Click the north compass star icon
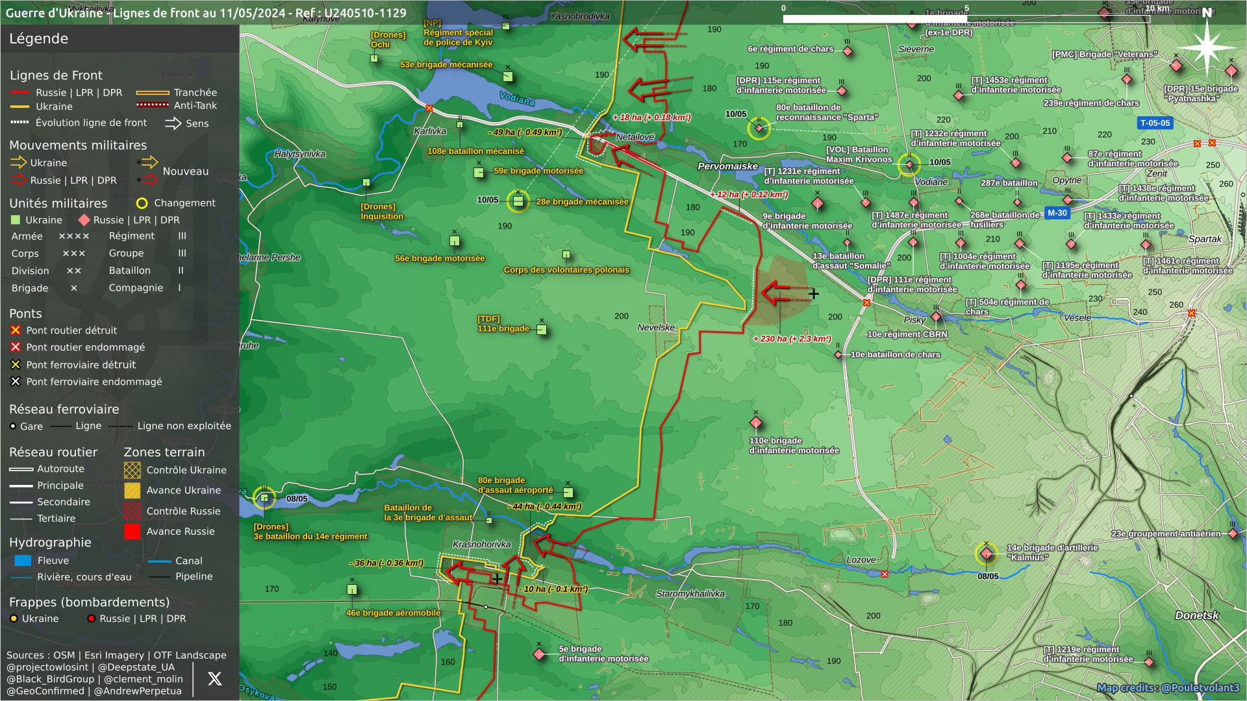 point(1206,46)
